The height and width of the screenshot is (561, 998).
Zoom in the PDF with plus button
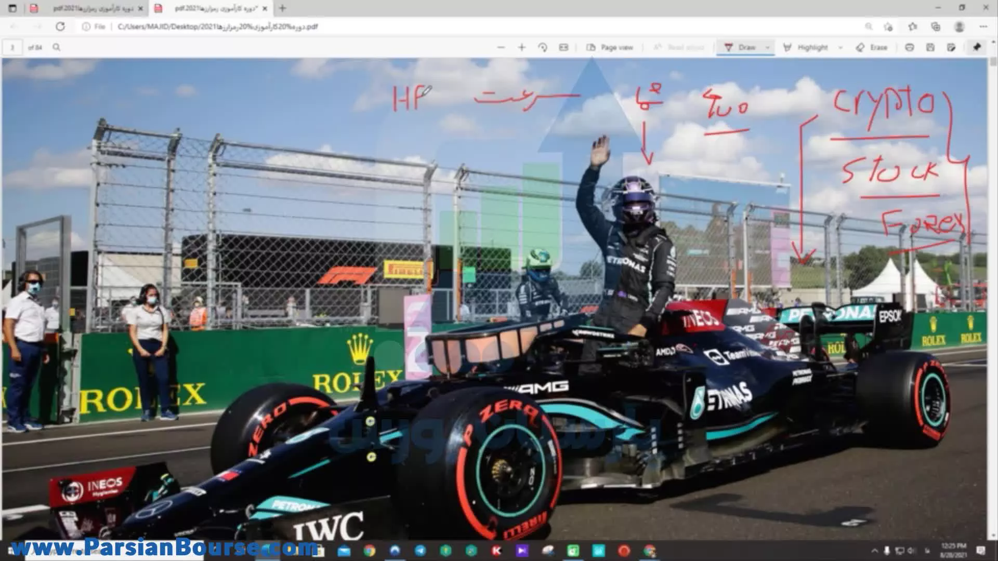522,47
